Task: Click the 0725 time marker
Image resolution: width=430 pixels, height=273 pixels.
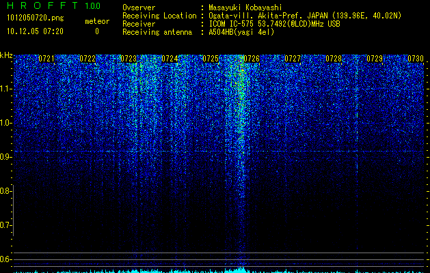Action: (x=211, y=59)
